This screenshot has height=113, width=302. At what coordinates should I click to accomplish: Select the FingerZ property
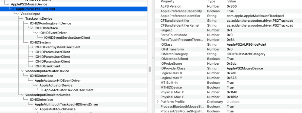(167, 30)
